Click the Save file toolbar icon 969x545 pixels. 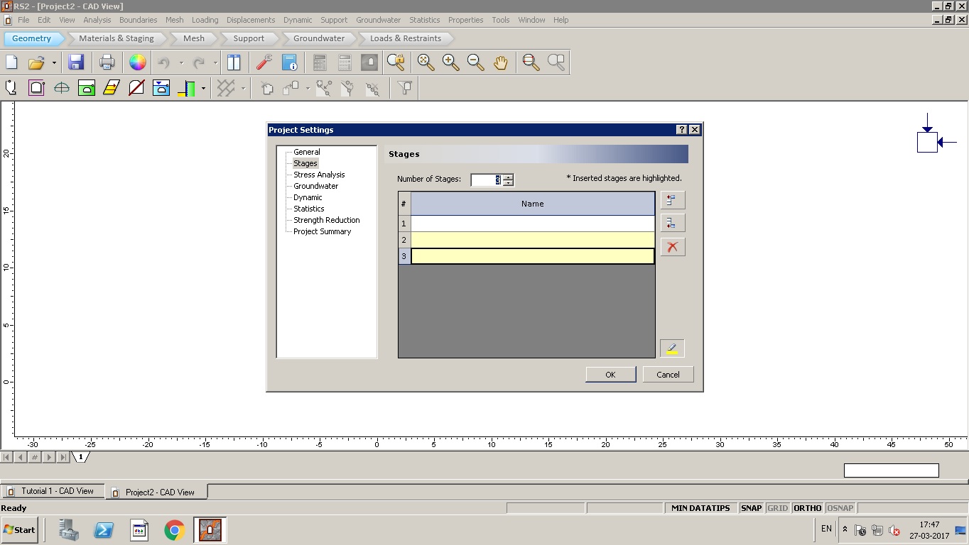coord(76,62)
